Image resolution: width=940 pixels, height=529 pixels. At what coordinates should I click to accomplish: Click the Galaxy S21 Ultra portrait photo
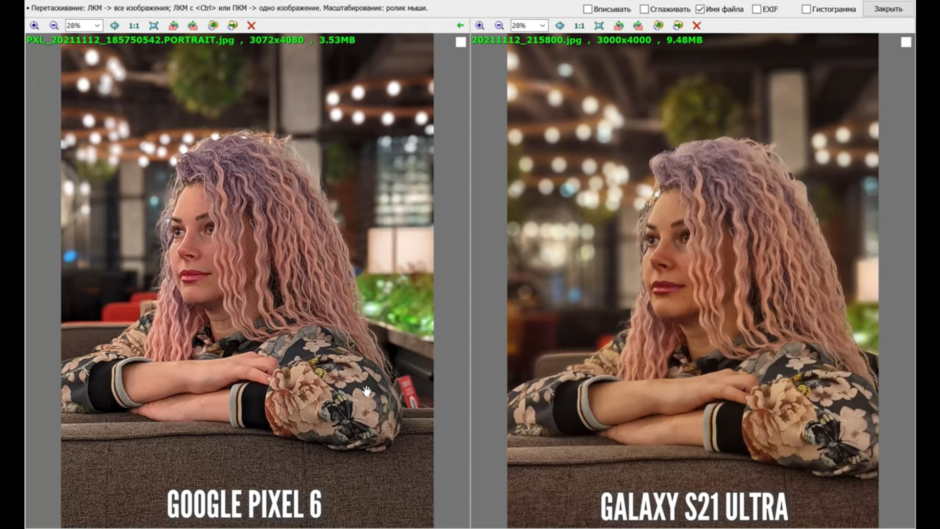coord(693,280)
